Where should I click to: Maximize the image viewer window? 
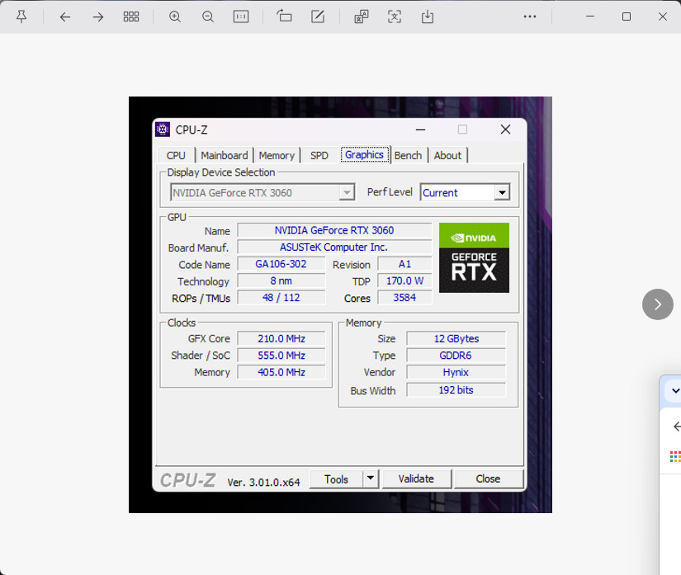[627, 16]
